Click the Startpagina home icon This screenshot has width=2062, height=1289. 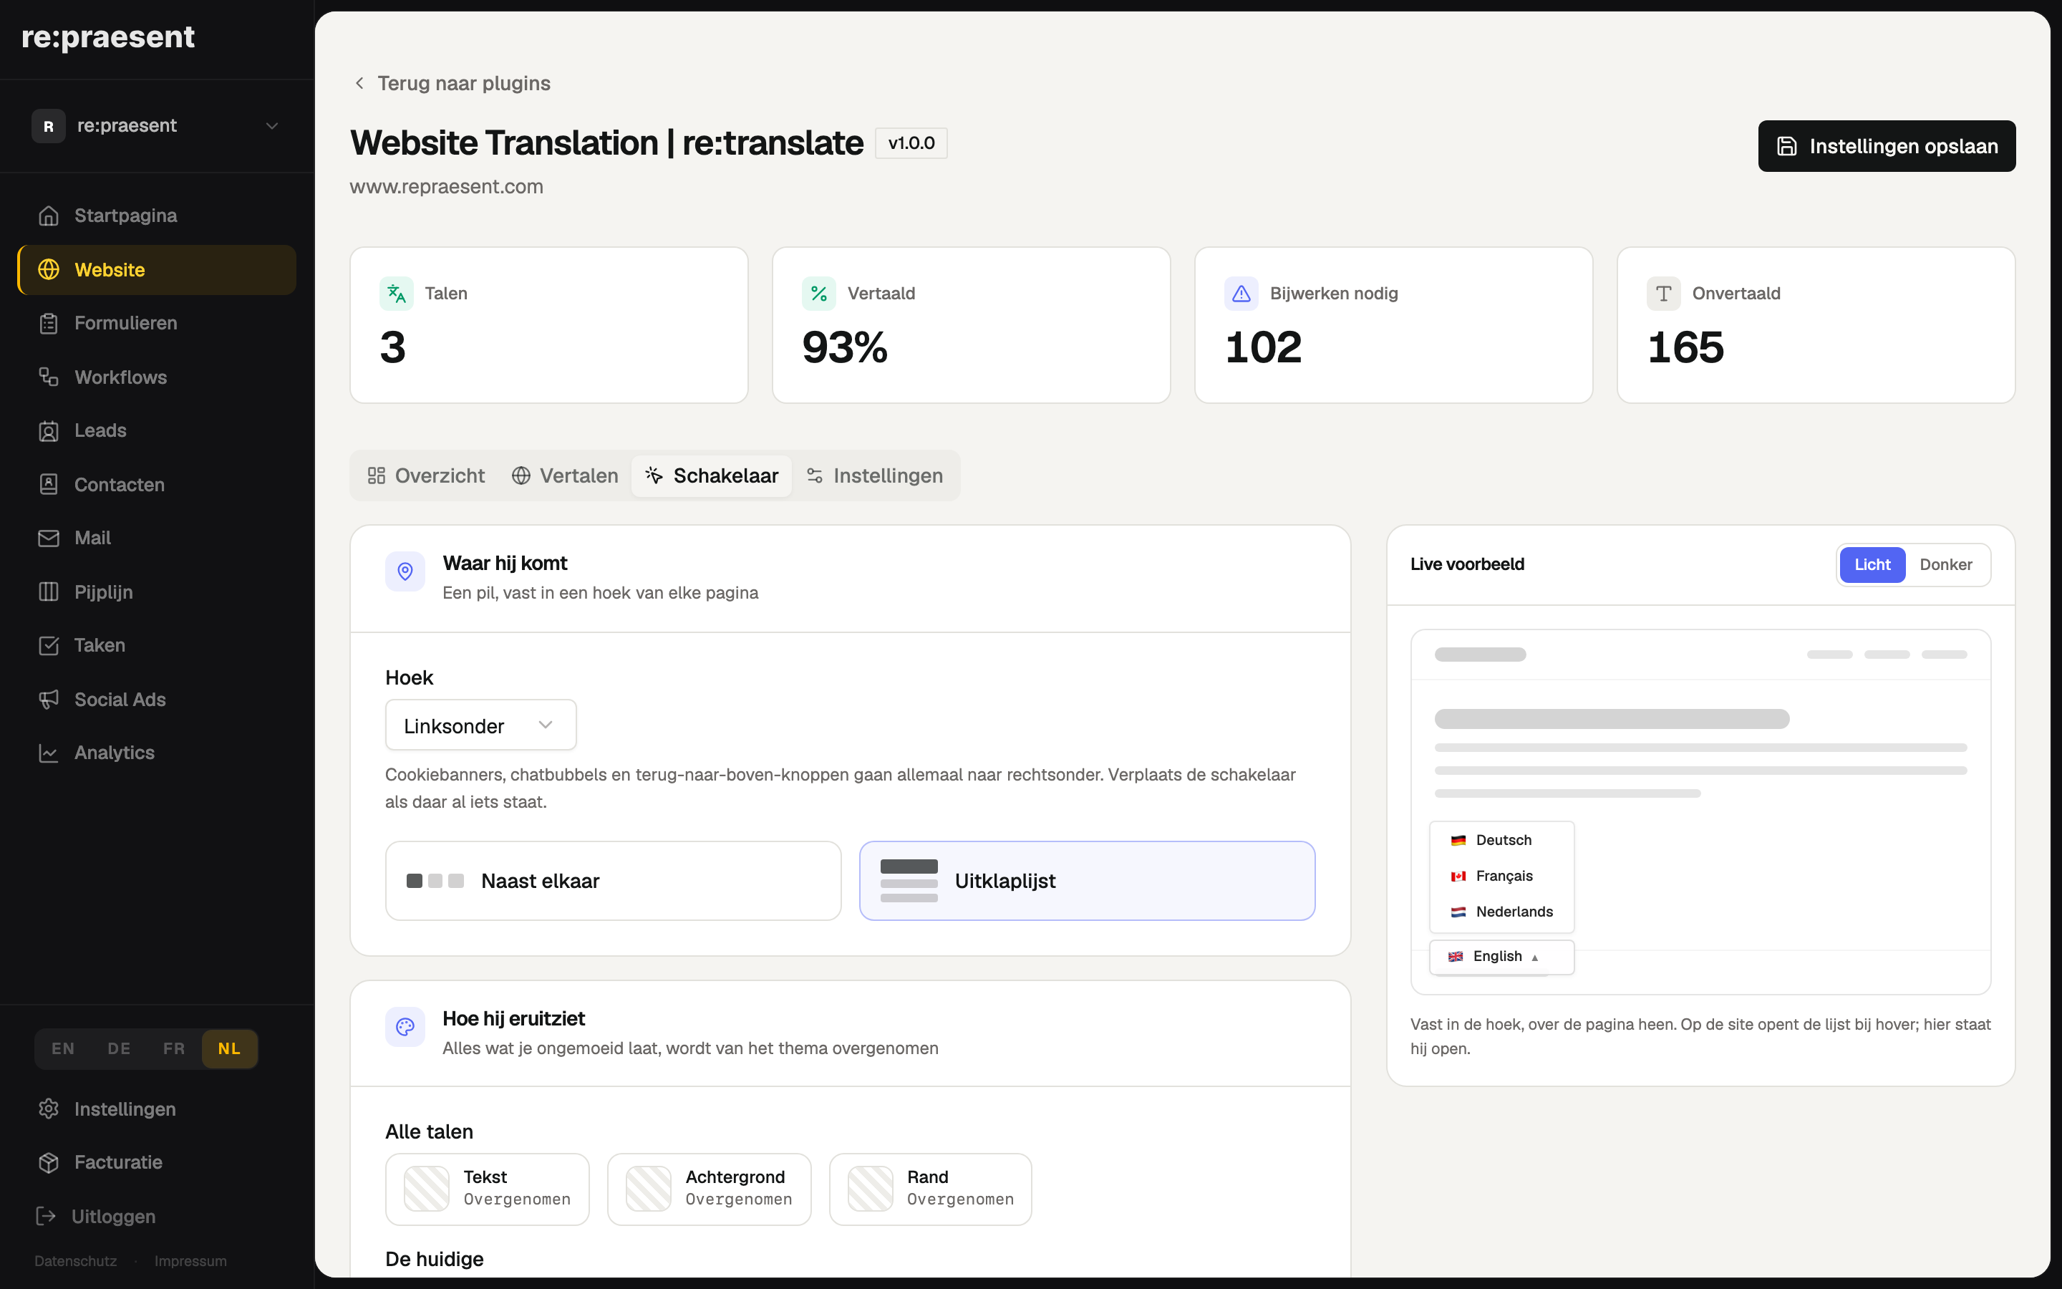49,216
